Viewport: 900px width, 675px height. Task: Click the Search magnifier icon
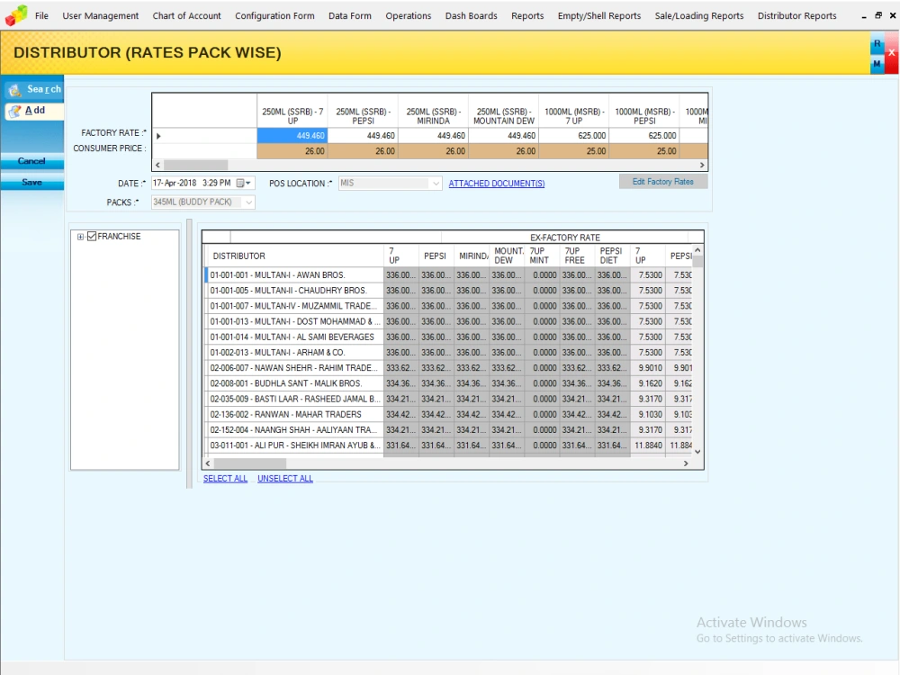pyautogui.click(x=15, y=90)
